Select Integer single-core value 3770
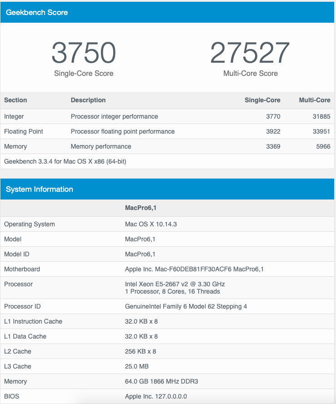 pos(273,116)
